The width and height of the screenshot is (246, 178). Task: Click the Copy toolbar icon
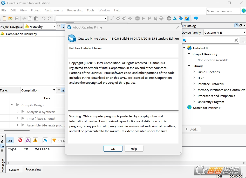coord(30,18)
